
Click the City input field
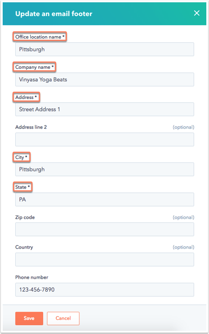104,170
